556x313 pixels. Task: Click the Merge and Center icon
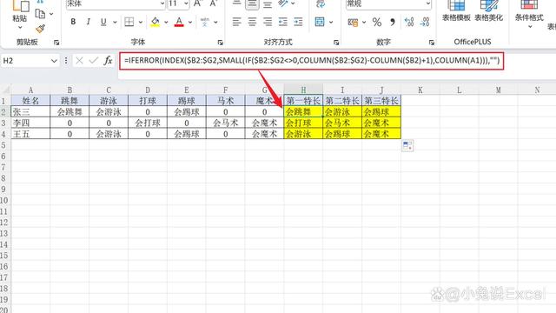[x=320, y=22]
